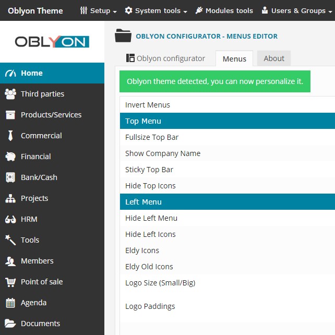The image size is (335, 335).
Task: Open the Bank/Cash menu entry
Action: [x=52, y=177]
